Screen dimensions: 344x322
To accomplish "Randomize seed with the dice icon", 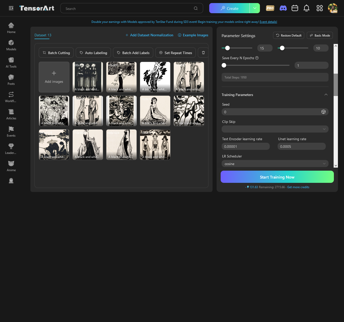I will [x=323, y=112].
